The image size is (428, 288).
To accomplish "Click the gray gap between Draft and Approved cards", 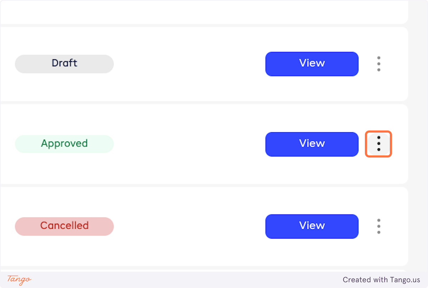I will coord(203,103).
